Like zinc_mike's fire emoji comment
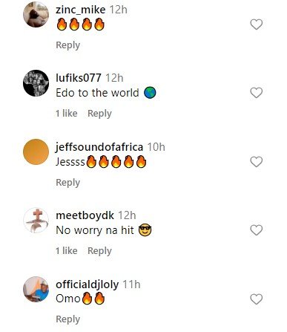287x332 pixels. [256, 25]
